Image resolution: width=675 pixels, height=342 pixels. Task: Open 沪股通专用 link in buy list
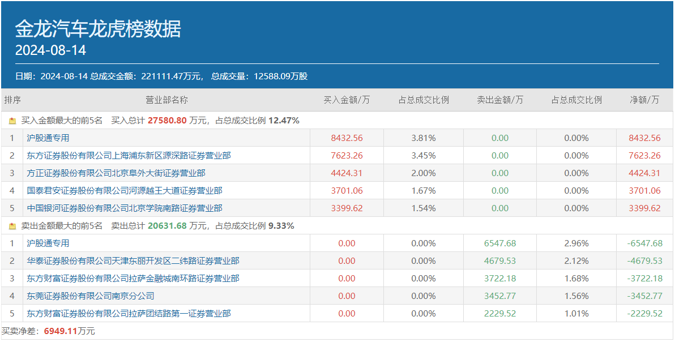point(48,138)
